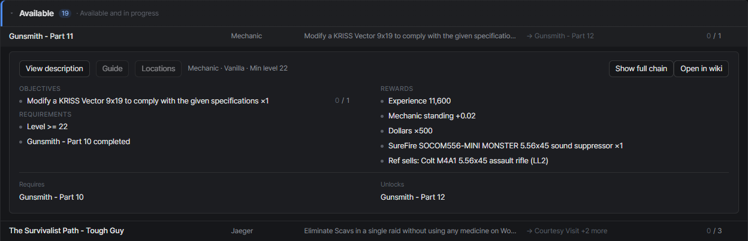Click the Gunsmith row's 0 / 1 progress
This screenshot has height=241, width=748.
click(713, 36)
